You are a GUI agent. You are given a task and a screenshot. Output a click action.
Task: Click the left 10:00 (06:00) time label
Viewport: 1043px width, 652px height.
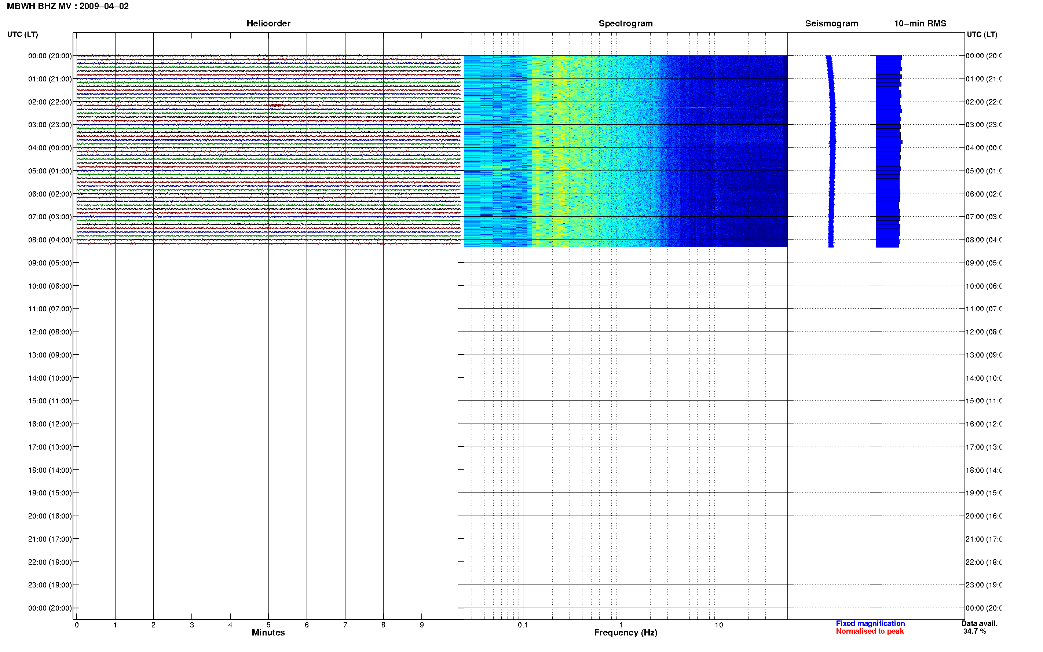[50, 286]
